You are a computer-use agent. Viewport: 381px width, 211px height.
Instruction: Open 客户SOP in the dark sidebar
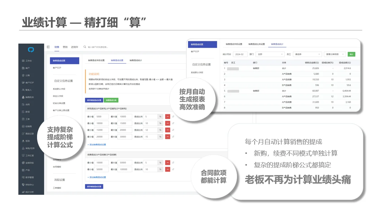pyautogui.click(x=28, y=83)
